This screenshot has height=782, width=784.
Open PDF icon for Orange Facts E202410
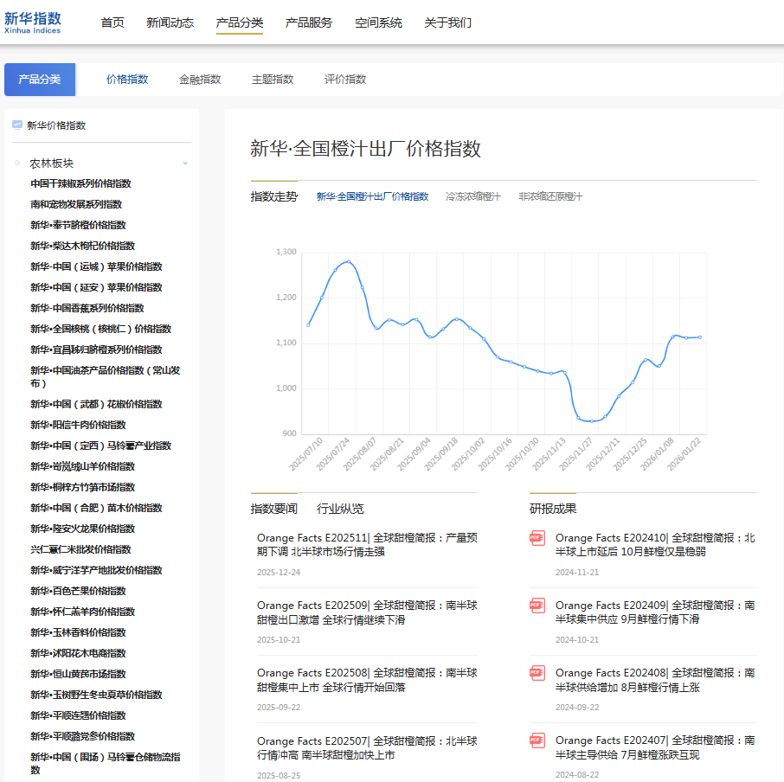[x=537, y=538]
